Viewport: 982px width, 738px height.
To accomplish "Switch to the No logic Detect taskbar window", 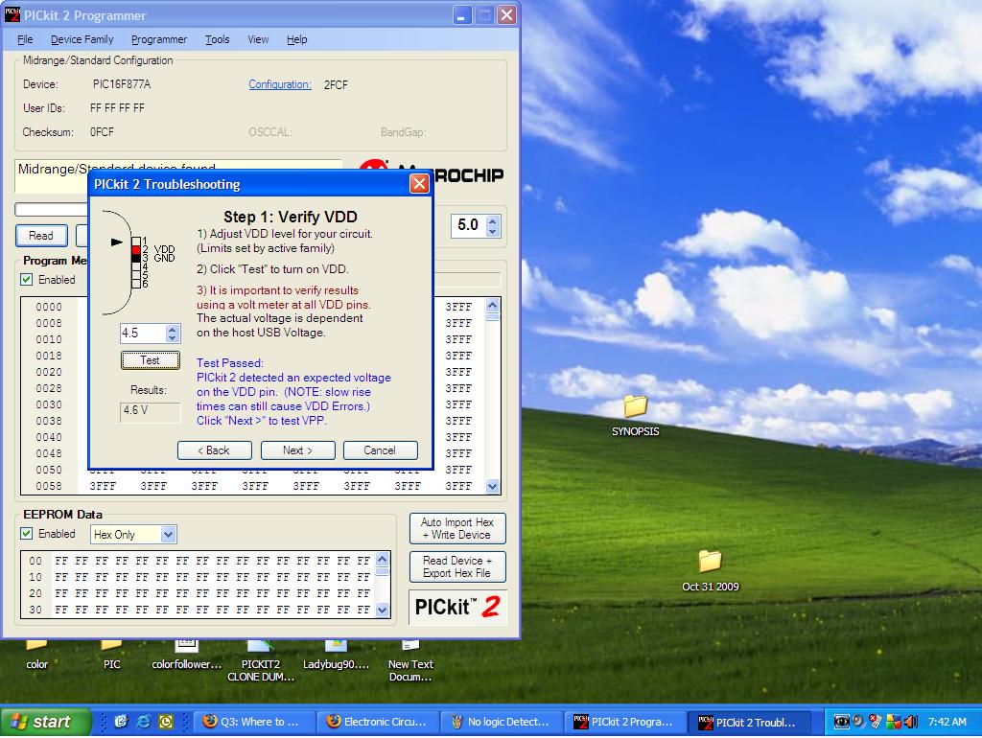I will point(501,722).
